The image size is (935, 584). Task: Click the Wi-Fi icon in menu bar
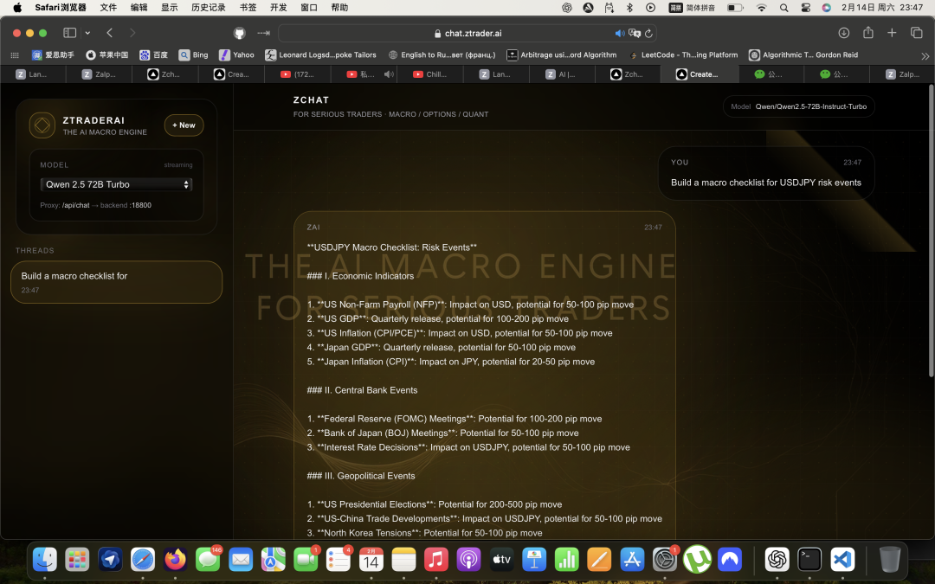click(762, 7)
